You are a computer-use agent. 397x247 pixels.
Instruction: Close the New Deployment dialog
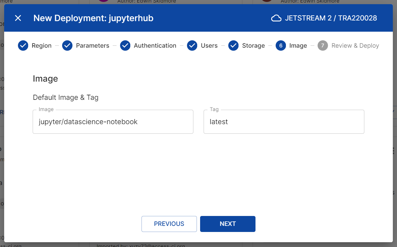pyautogui.click(x=18, y=18)
